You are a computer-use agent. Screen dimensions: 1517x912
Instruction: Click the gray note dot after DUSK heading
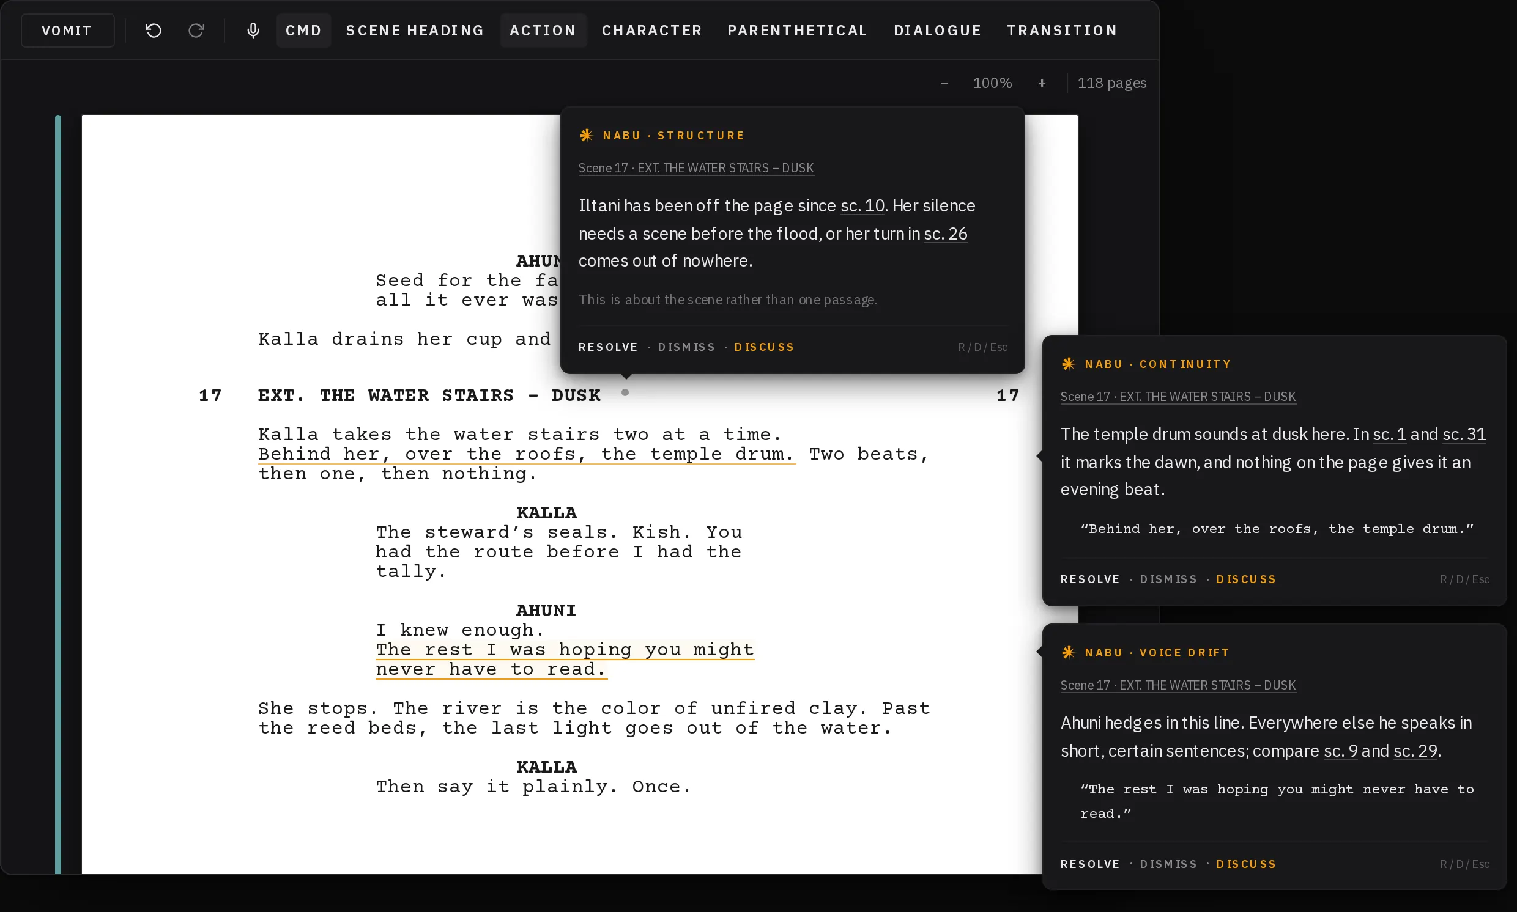click(x=625, y=392)
